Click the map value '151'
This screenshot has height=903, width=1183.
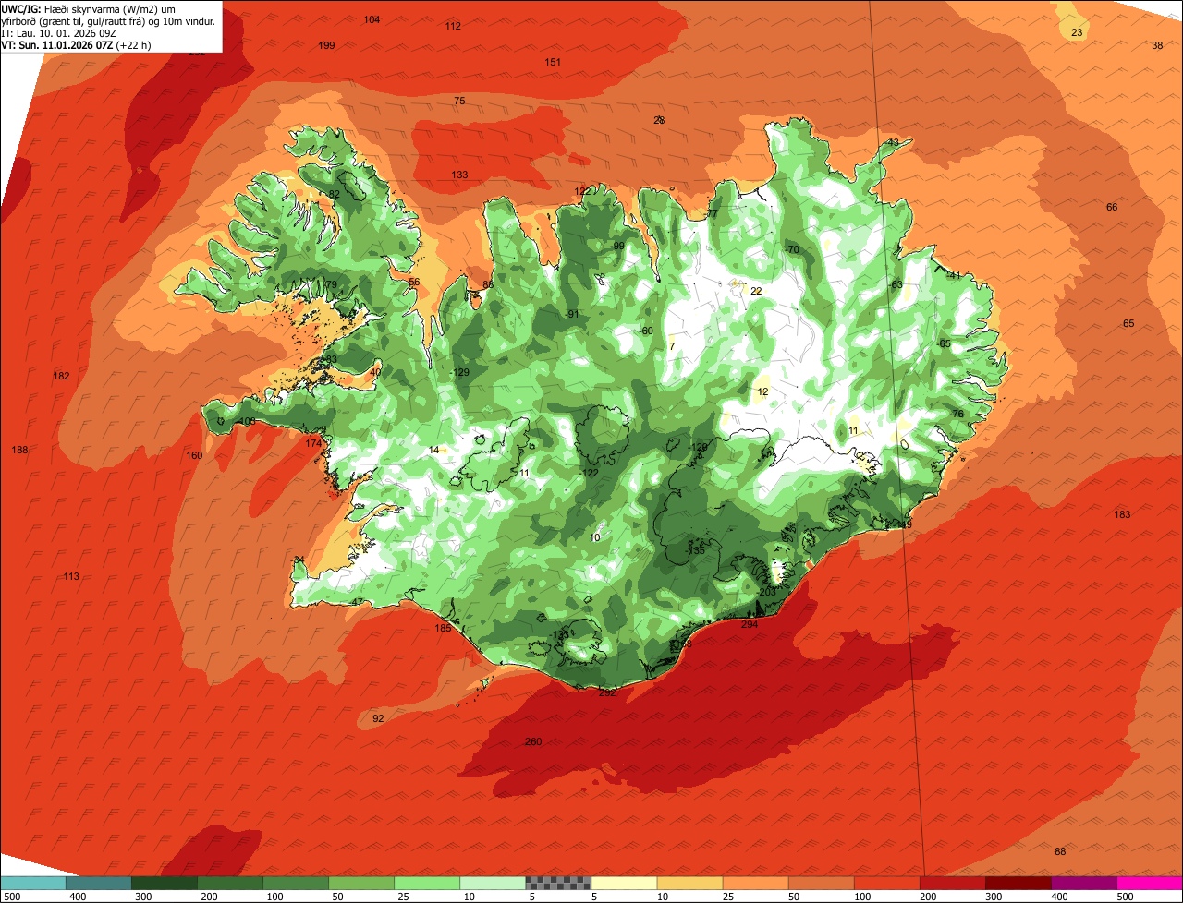point(553,62)
